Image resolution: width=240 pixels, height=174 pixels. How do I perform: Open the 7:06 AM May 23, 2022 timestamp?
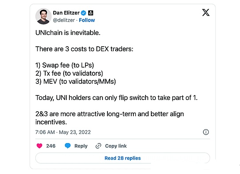coord(63,132)
